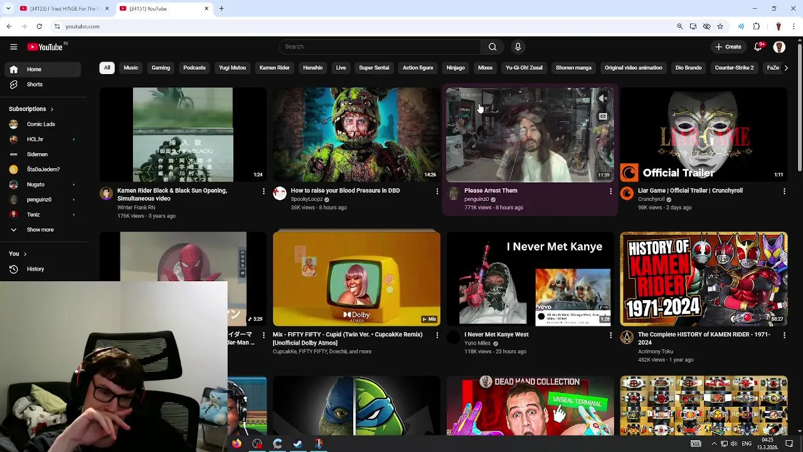Image resolution: width=803 pixels, height=452 pixels.
Task: Open more options for I Never Met Kanye West
Action: coord(610,335)
